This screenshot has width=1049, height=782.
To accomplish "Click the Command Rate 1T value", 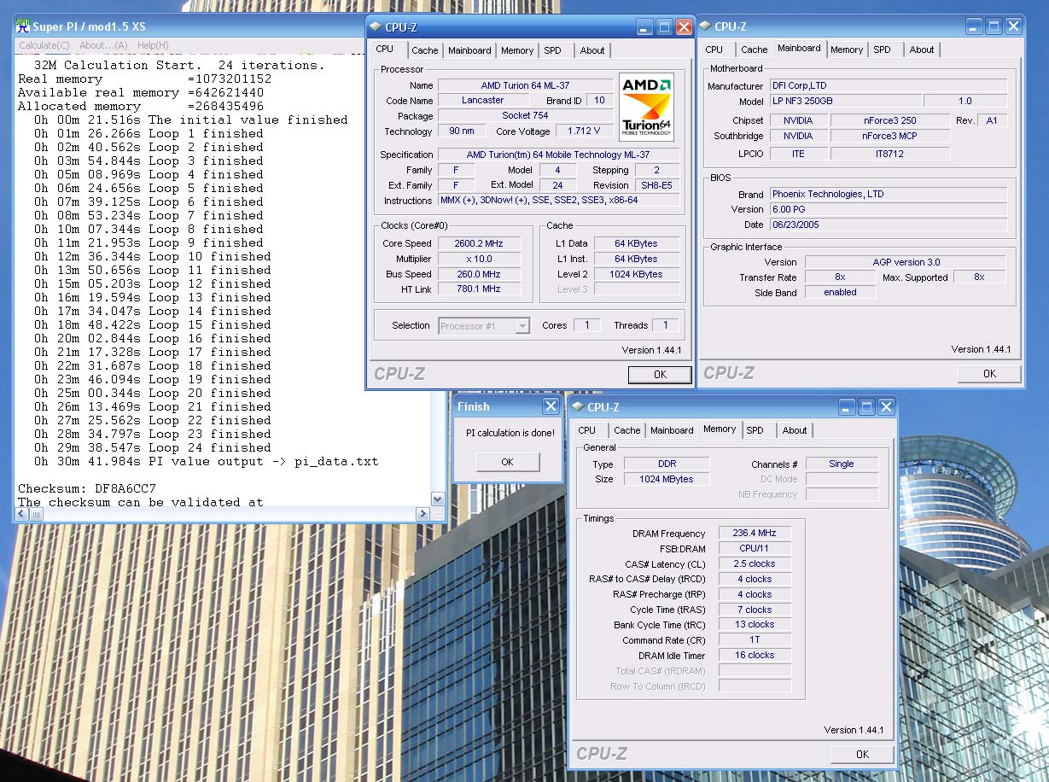I will click(x=755, y=640).
